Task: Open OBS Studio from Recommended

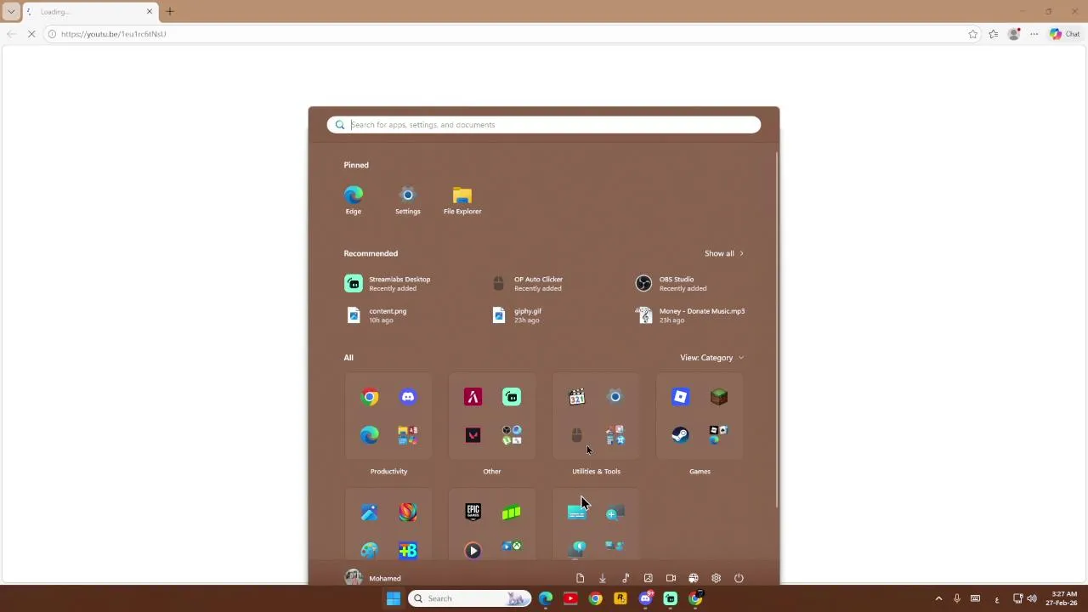Action: [x=671, y=284]
